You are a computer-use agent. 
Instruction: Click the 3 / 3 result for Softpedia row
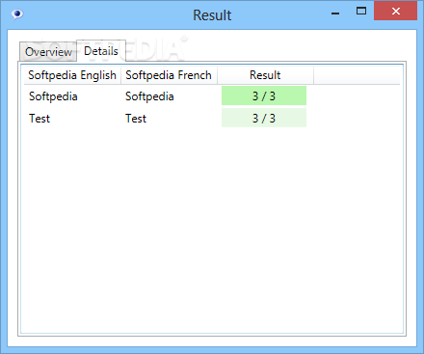[264, 95]
